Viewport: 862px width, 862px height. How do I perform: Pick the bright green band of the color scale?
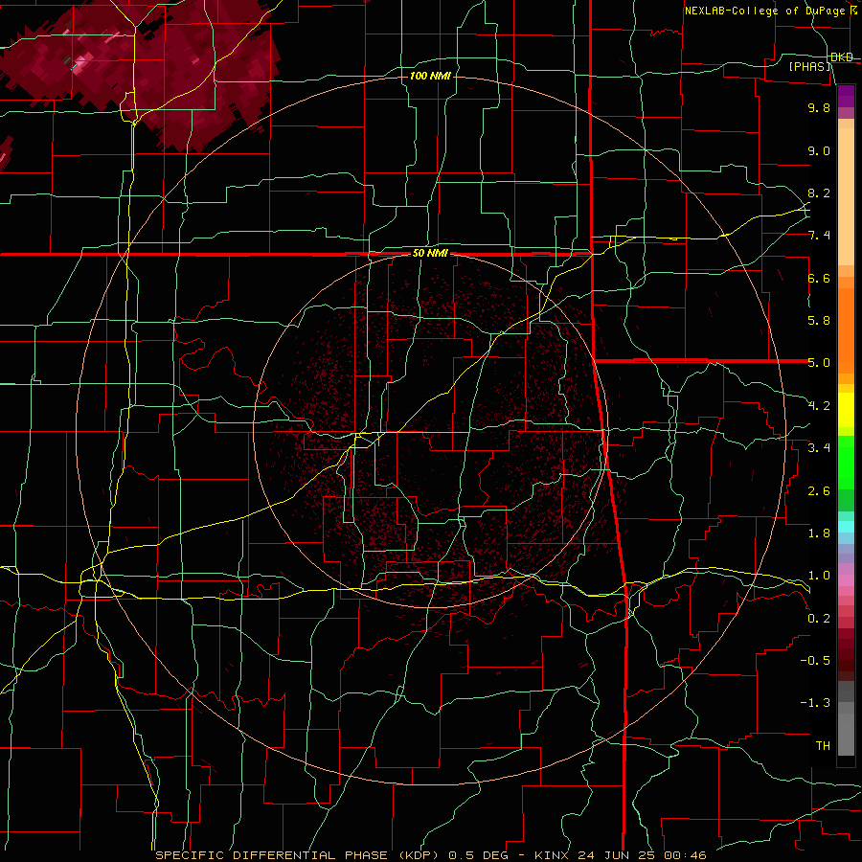click(846, 462)
